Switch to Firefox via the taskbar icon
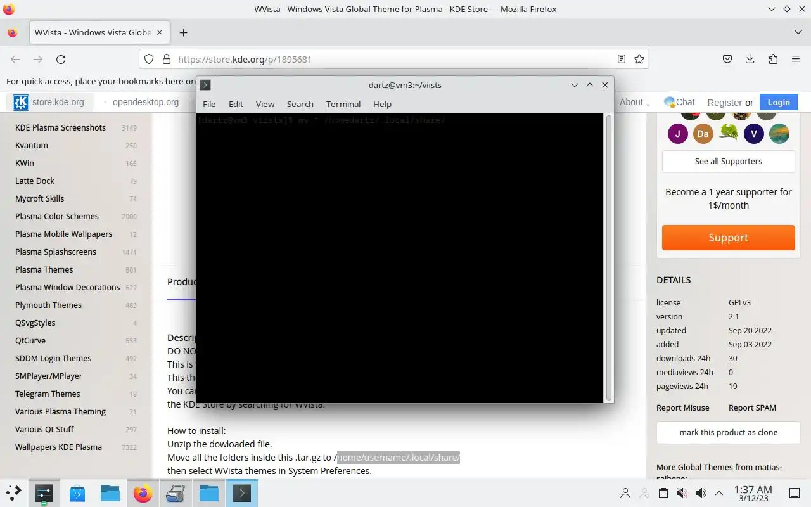Viewport: 811px width, 507px height. tap(143, 492)
